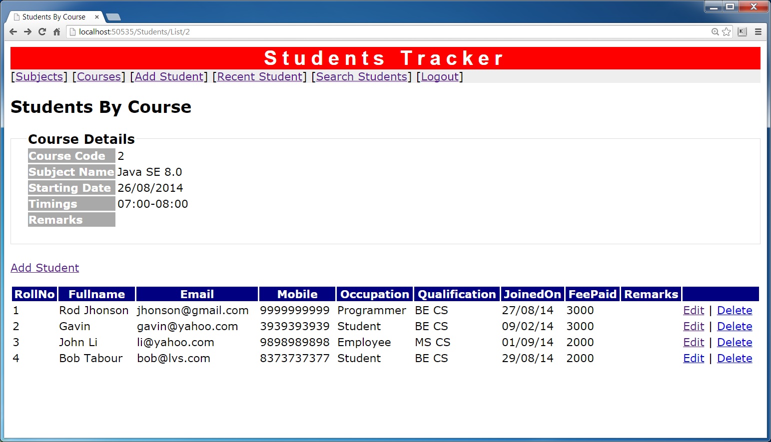Close the Students By Course tab
The width and height of the screenshot is (771, 442).
click(x=97, y=17)
